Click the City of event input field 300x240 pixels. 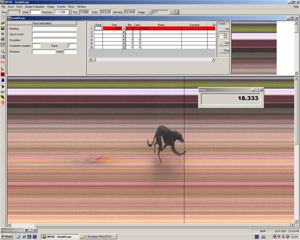point(54,34)
